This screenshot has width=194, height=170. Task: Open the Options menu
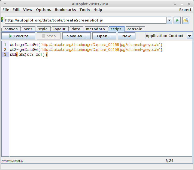click(x=44, y=10)
